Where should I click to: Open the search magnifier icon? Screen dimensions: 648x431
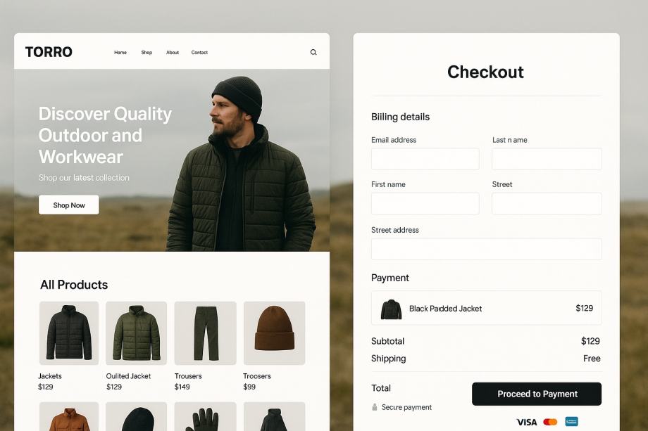pos(313,52)
